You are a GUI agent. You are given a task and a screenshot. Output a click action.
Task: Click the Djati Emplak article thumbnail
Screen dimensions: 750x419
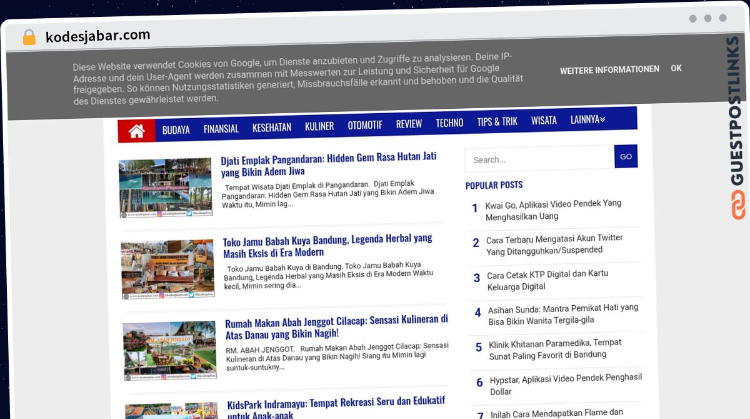[x=166, y=188]
